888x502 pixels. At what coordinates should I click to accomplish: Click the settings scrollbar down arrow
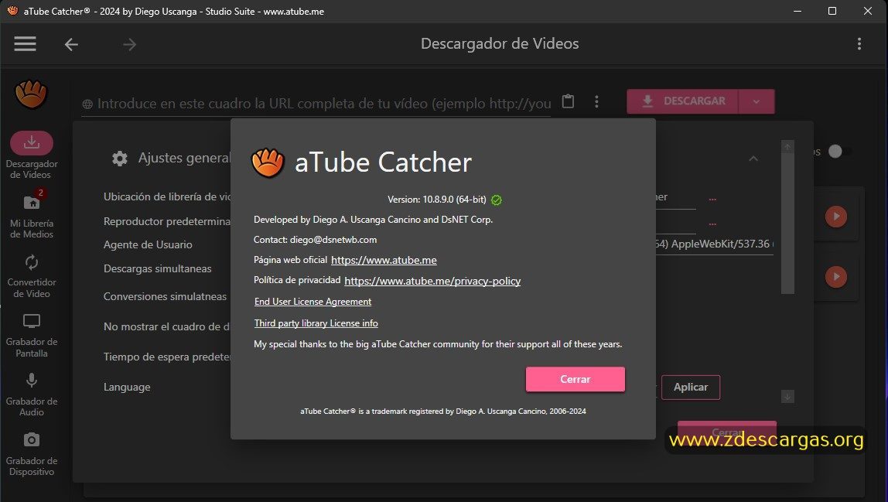point(787,397)
